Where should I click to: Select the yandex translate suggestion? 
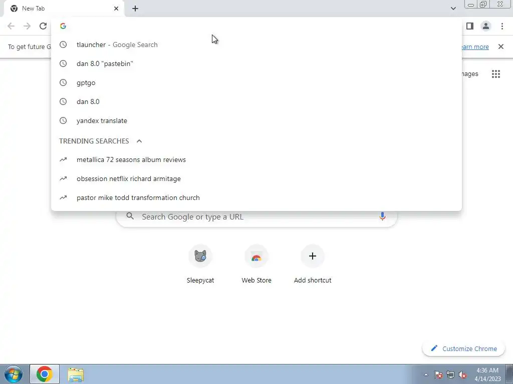pos(256,120)
